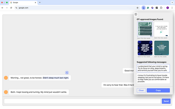Click the black square extension icon
Image resolution: width=175 pixels, height=109 pixels.
tap(157, 8)
